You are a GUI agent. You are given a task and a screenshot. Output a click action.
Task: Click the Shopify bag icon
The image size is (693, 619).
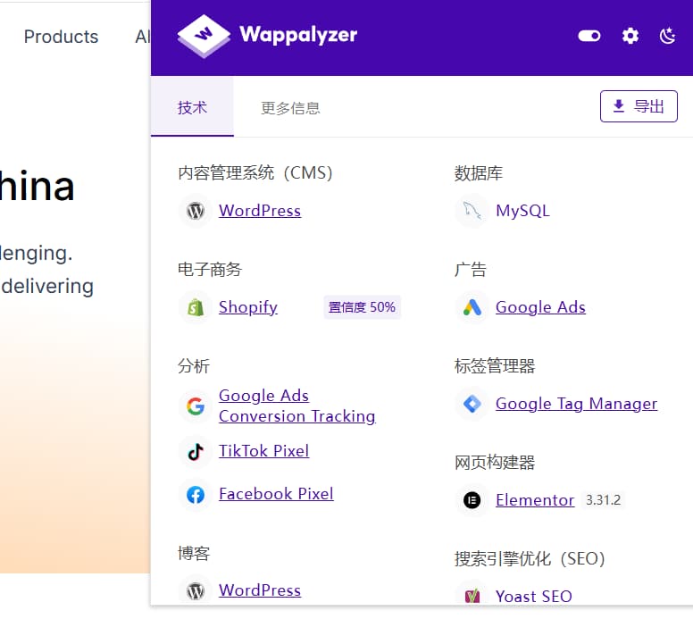[x=196, y=307]
